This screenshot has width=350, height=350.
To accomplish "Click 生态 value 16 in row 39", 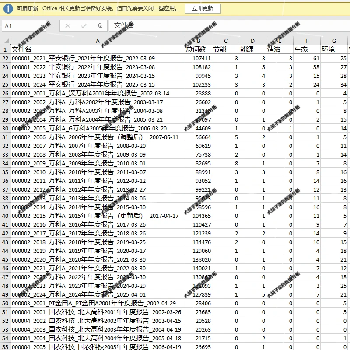I will 307,207.
